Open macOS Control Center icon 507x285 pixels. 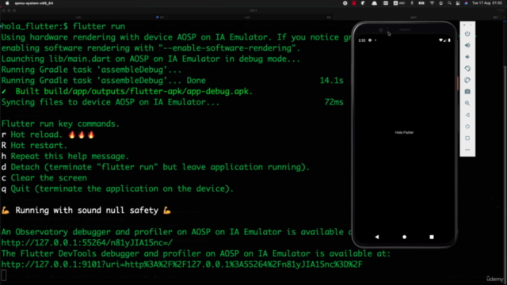(x=458, y=3)
